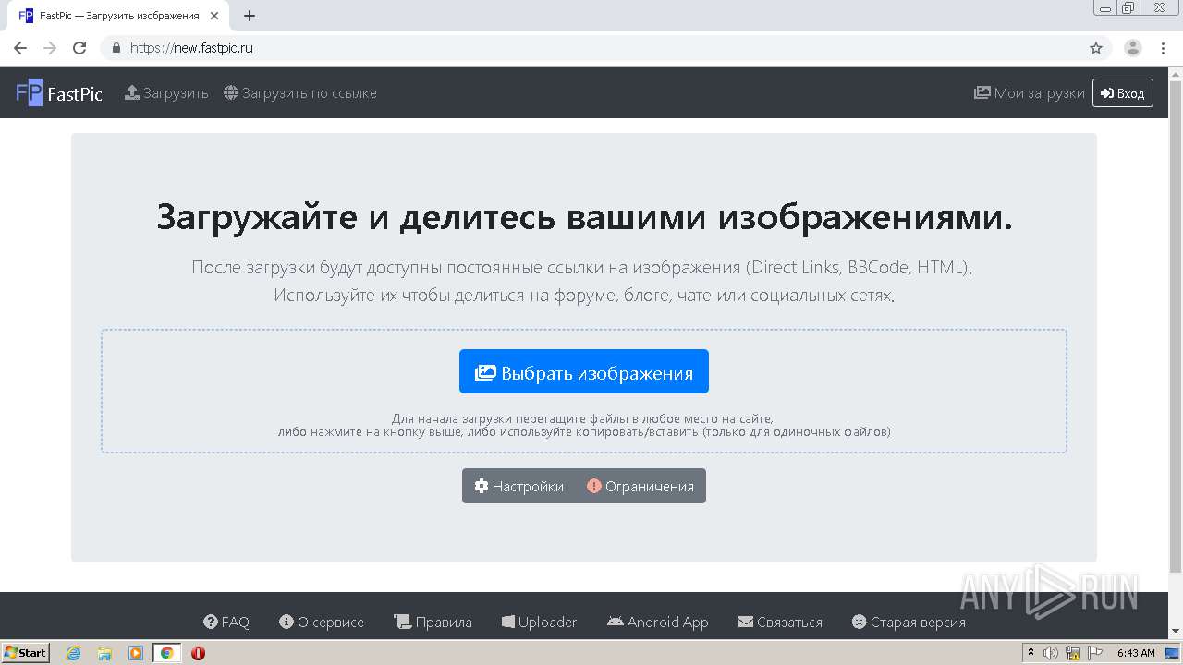Open Android App footer link
Viewport: 1183px width, 665px height.
[658, 623]
